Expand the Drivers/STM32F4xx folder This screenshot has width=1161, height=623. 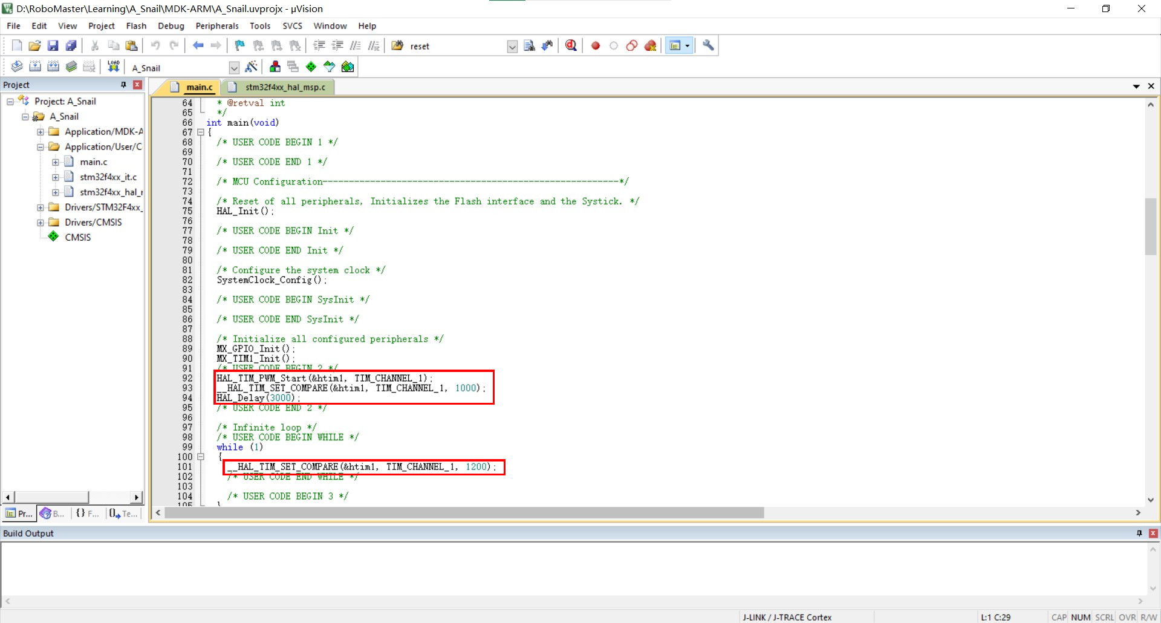41,207
